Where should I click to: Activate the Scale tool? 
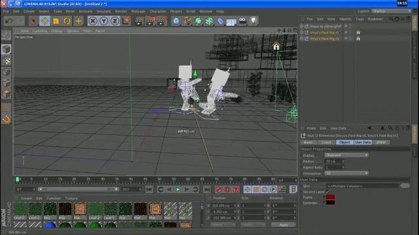pyautogui.click(x=56, y=21)
